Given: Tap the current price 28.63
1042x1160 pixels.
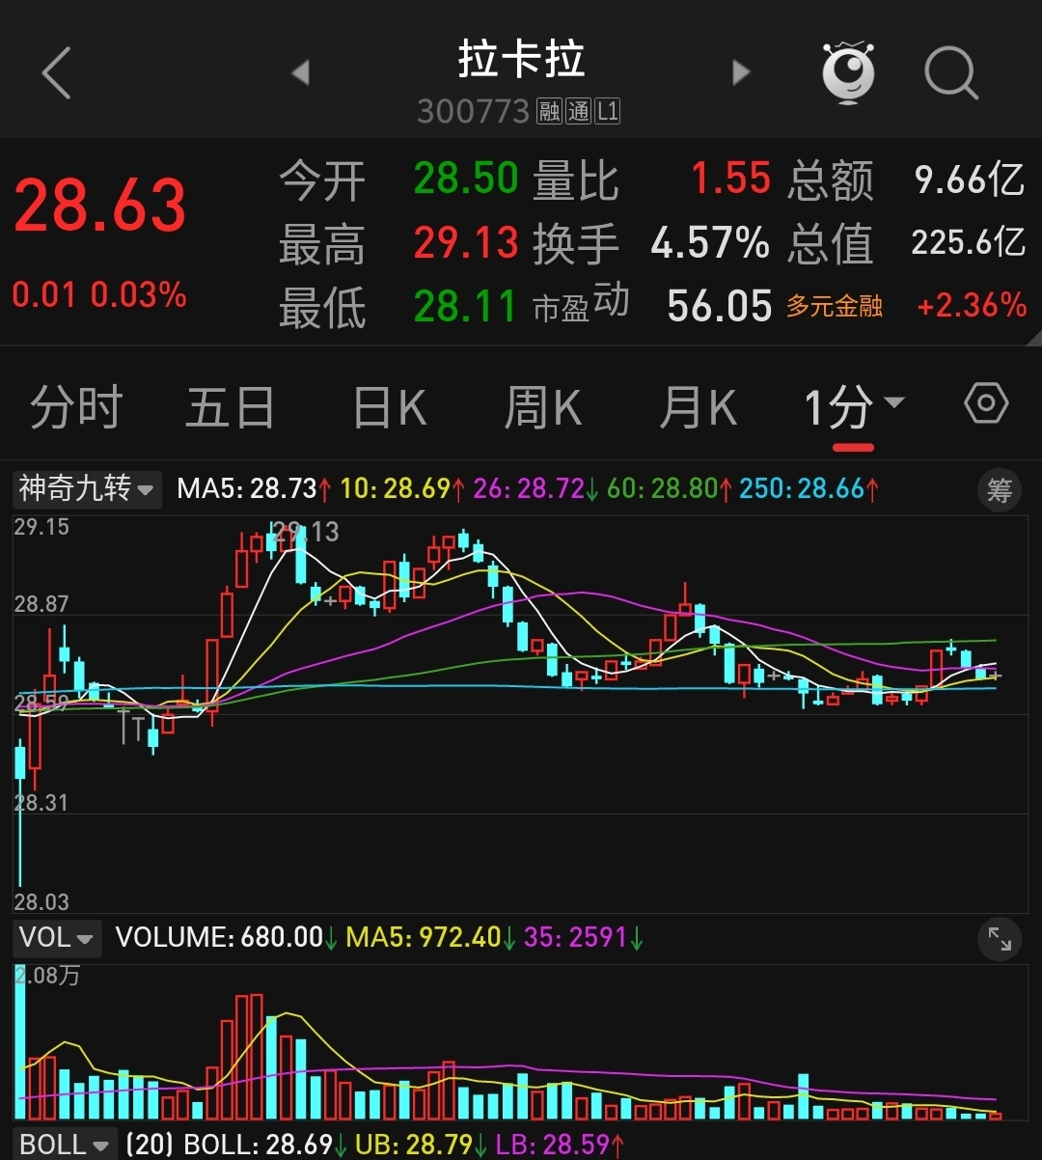Looking at the screenshot, I should point(99,206).
